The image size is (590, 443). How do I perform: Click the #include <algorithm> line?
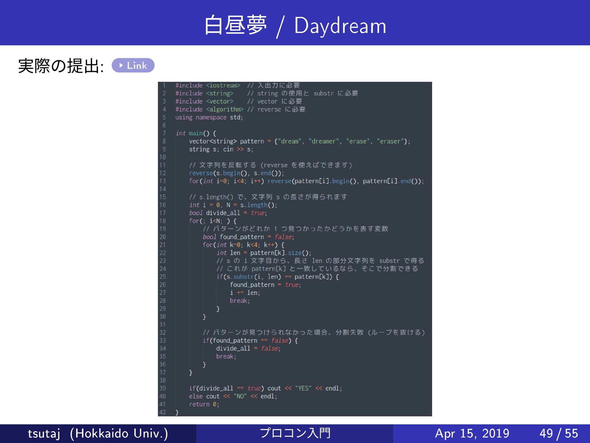click(209, 109)
